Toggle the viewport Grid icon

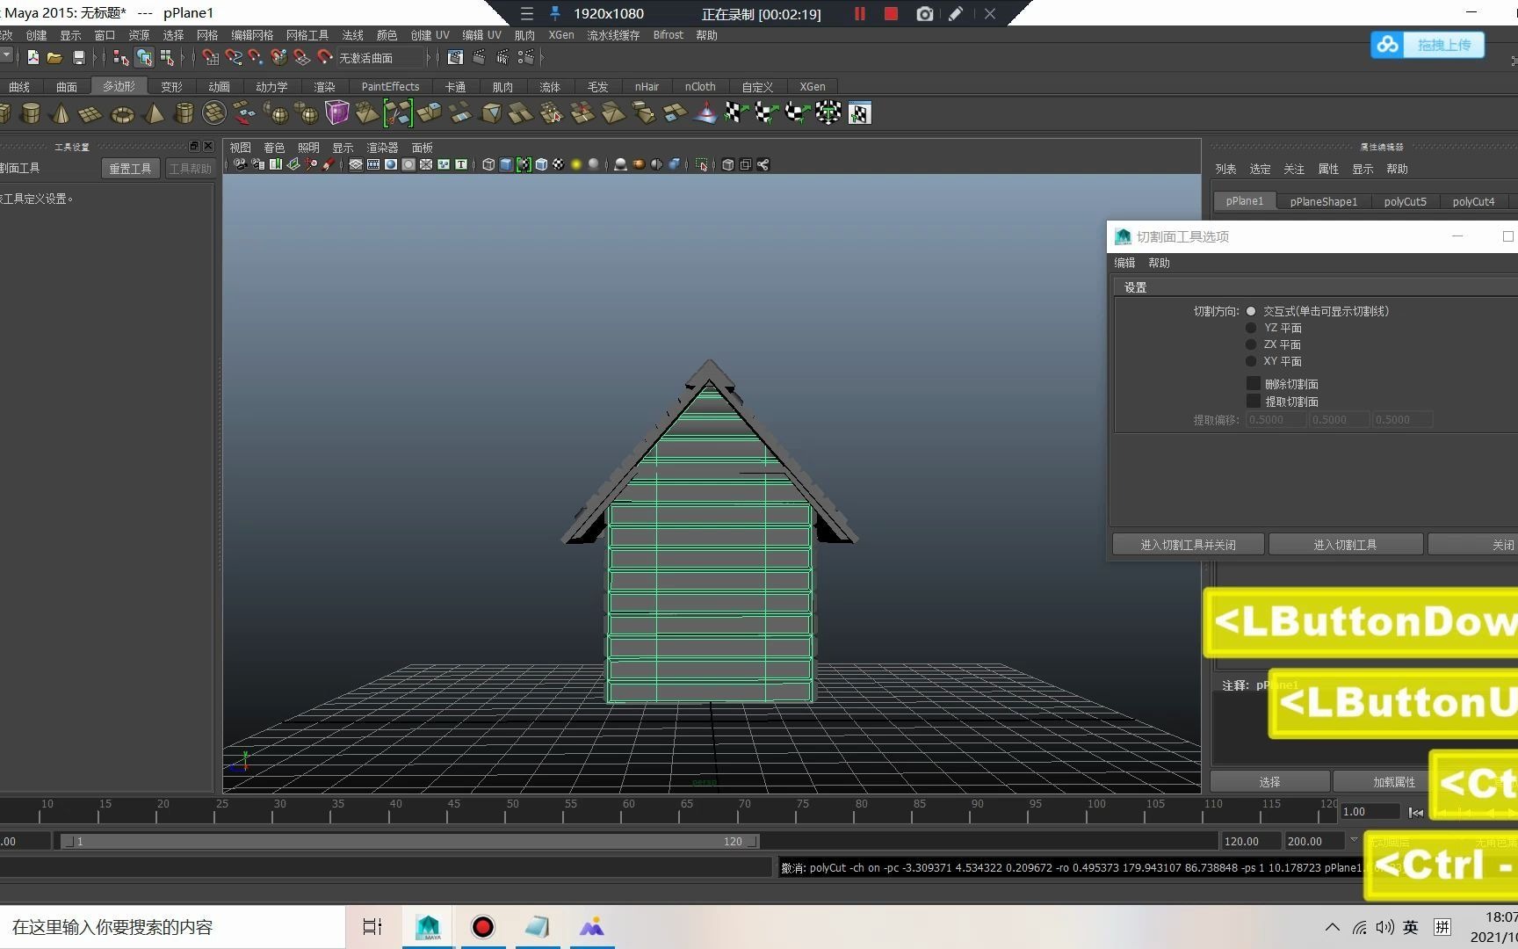pyautogui.click(x=356, y=164)
